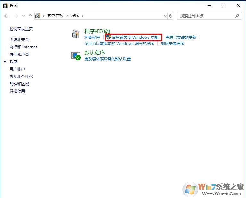Click the up one level arrow
Viewport: 246px width, 198px height.
[x=30, y=16]
